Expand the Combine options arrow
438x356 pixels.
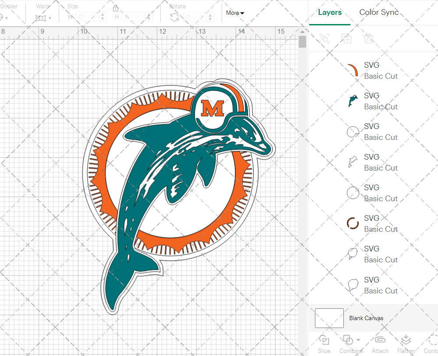pyautogui.click(x=358, y=340)
